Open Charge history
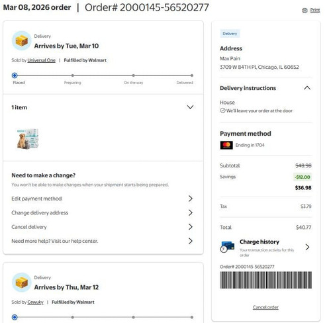331x323 pixels. [x=265, y=248]
